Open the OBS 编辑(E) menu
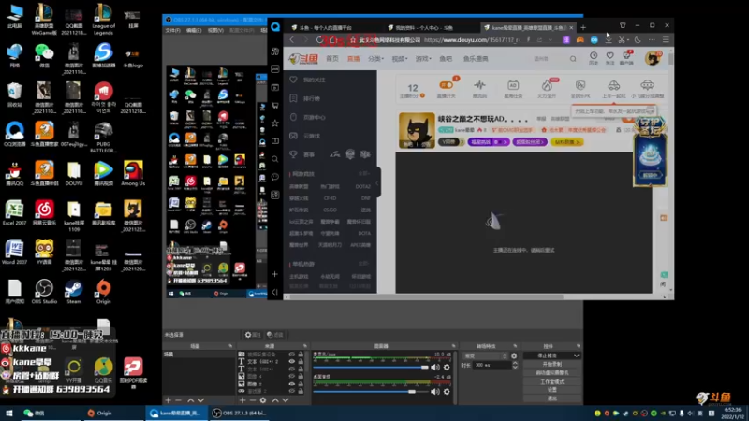 click(x=194, y=30)
